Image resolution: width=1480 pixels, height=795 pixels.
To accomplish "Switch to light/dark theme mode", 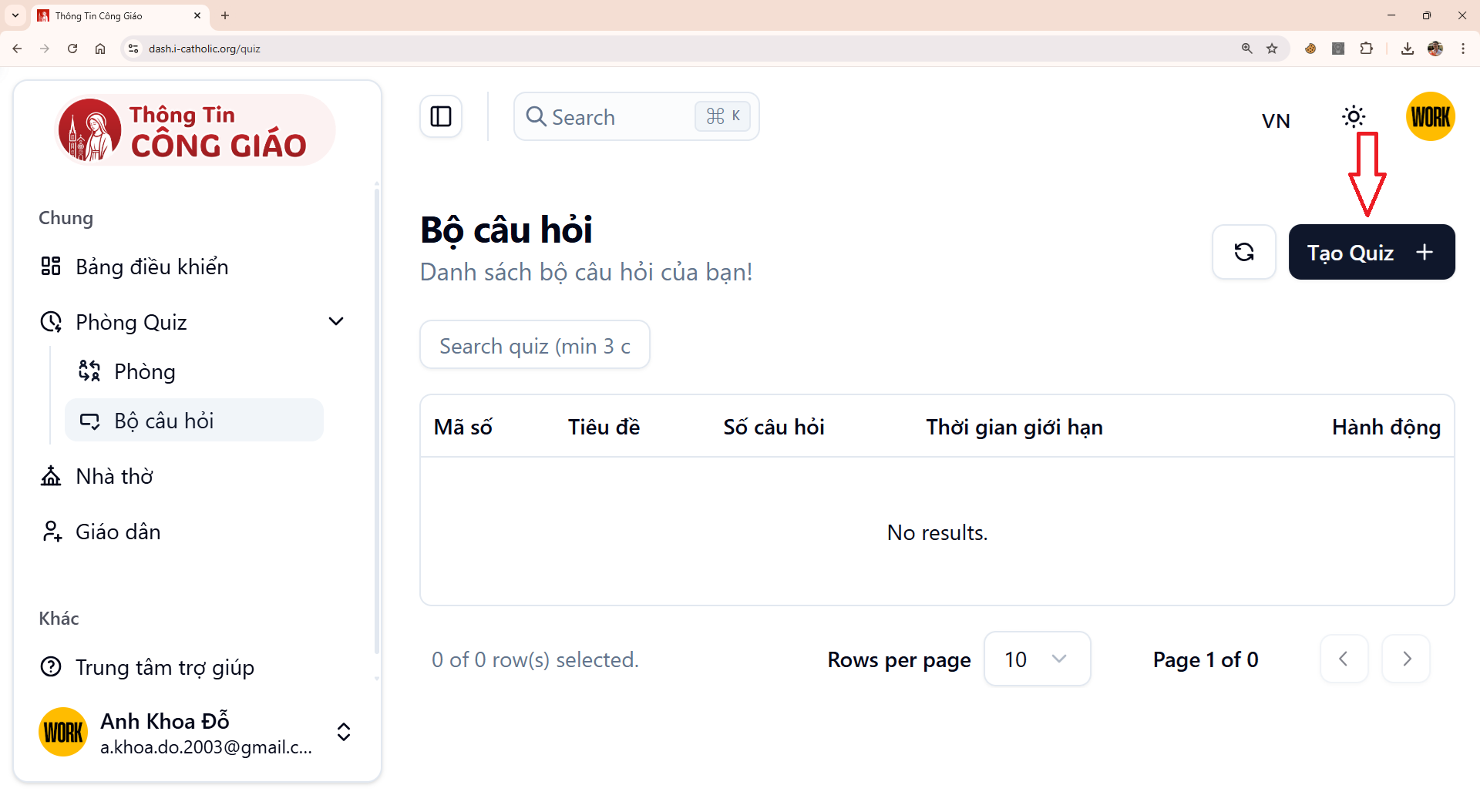I will click(x=1354, y=116).
